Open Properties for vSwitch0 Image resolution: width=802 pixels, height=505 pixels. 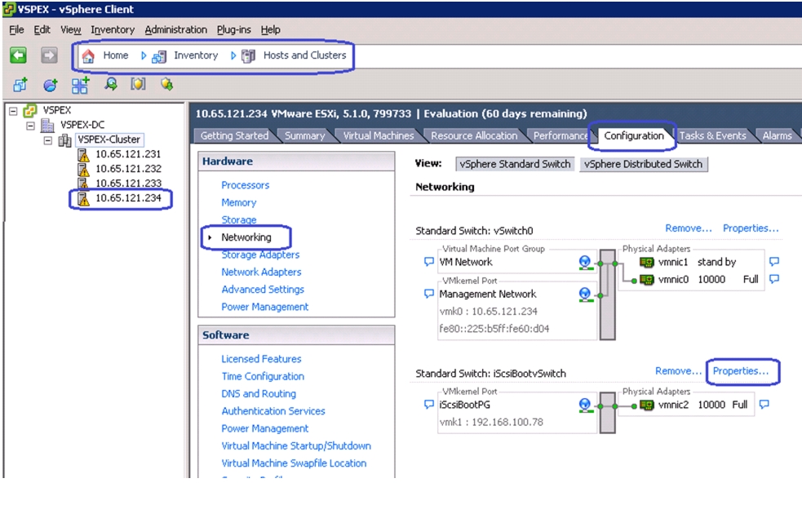[x=751, y=228]
